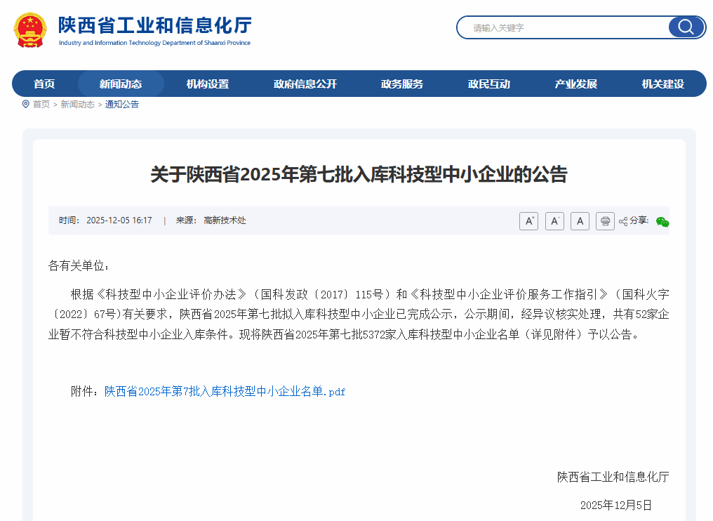Navigate to 政民互动 section
The height and width of the screenshot is (521, 713).
click(x=489, y=84)
